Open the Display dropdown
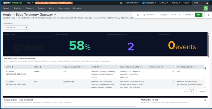This screenshot has height=109, width=212. coord(164,15)
